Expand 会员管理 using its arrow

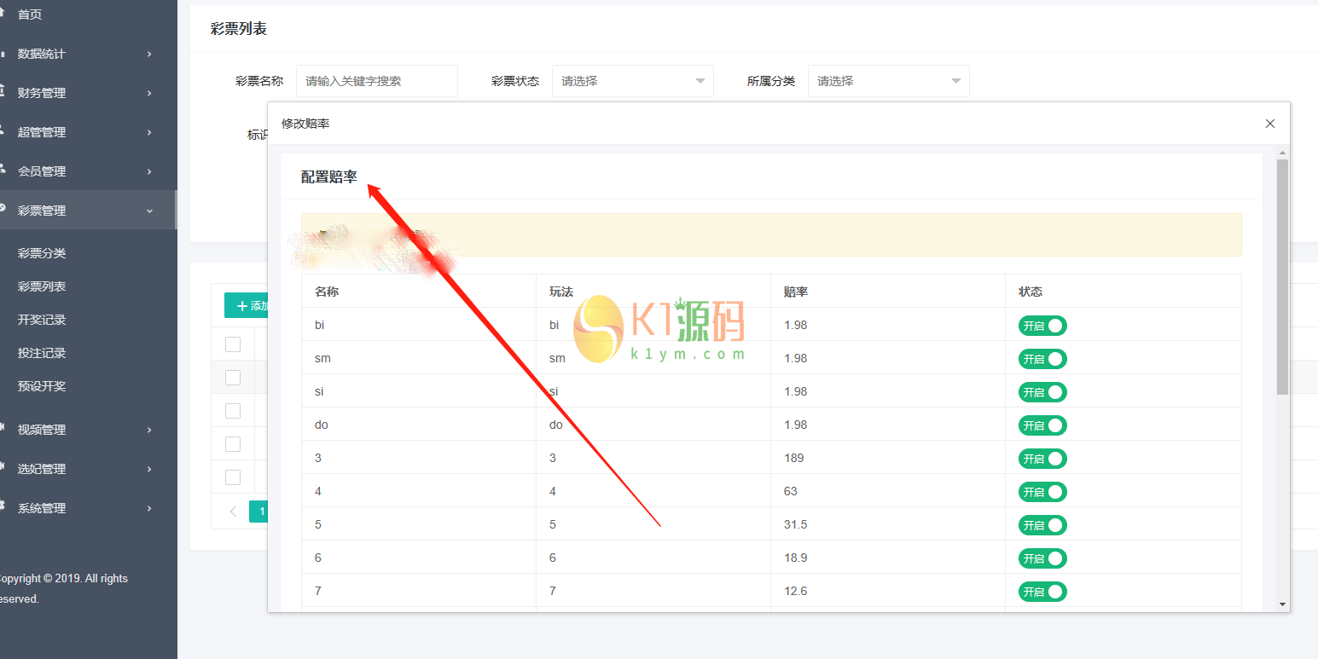click(149, 171)
